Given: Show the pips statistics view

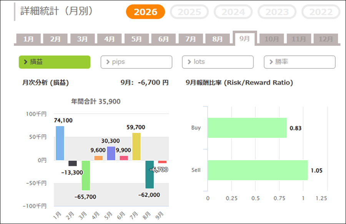Looking at the screenshot, I should pos(136,62).
